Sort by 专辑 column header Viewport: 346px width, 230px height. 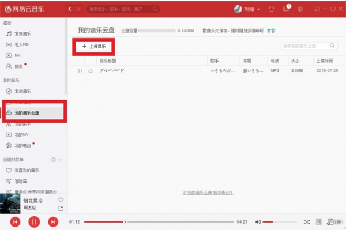[x=247, y=61]
